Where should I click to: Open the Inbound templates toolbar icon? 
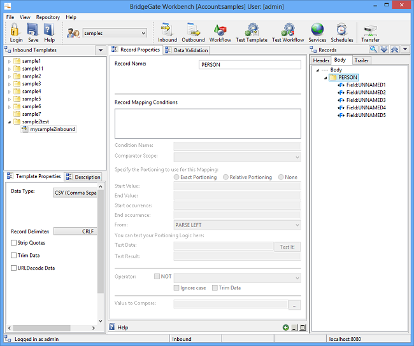click(167, 29)
